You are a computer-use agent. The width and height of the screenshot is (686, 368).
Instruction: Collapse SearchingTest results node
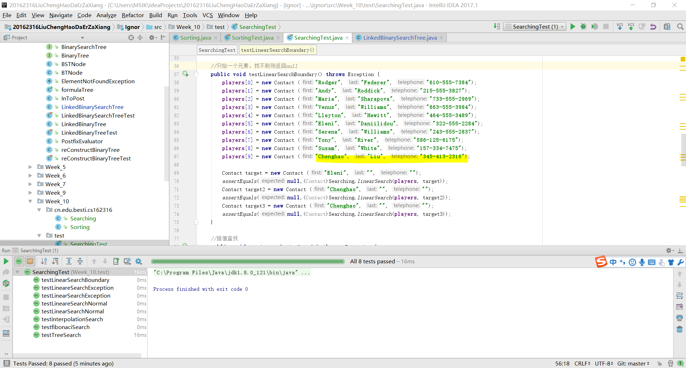17,272
